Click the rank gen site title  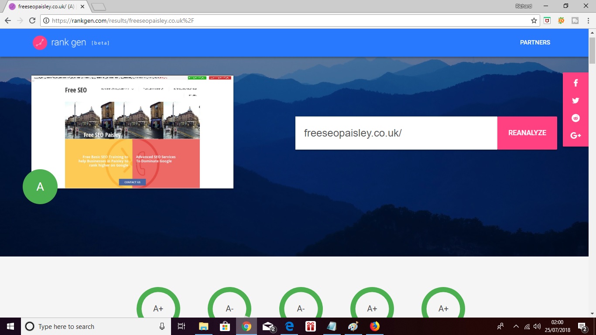tap(69, 43)
